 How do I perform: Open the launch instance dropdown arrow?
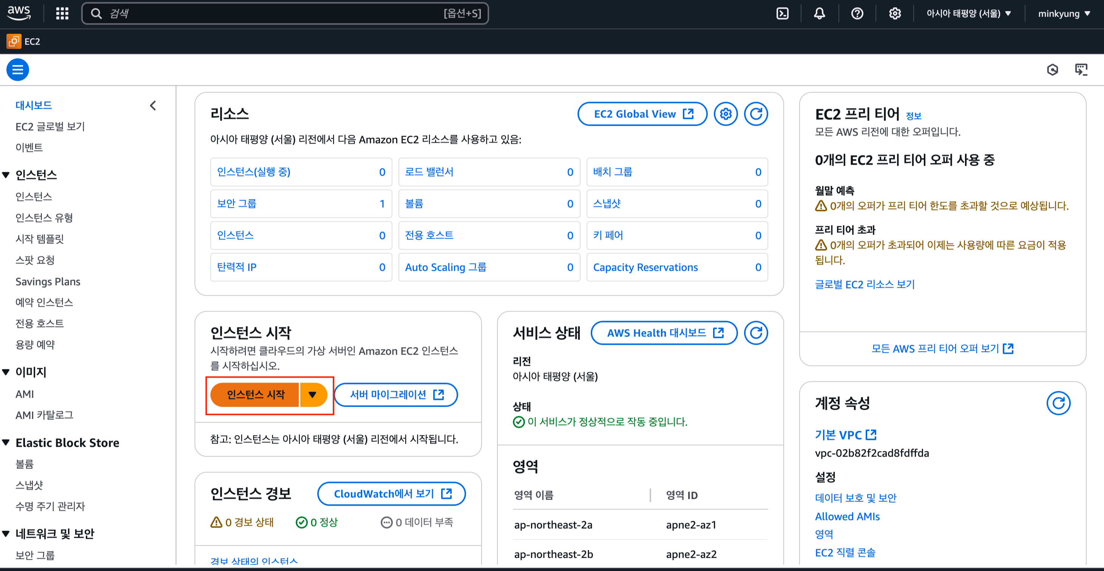(x=313, y=395)
